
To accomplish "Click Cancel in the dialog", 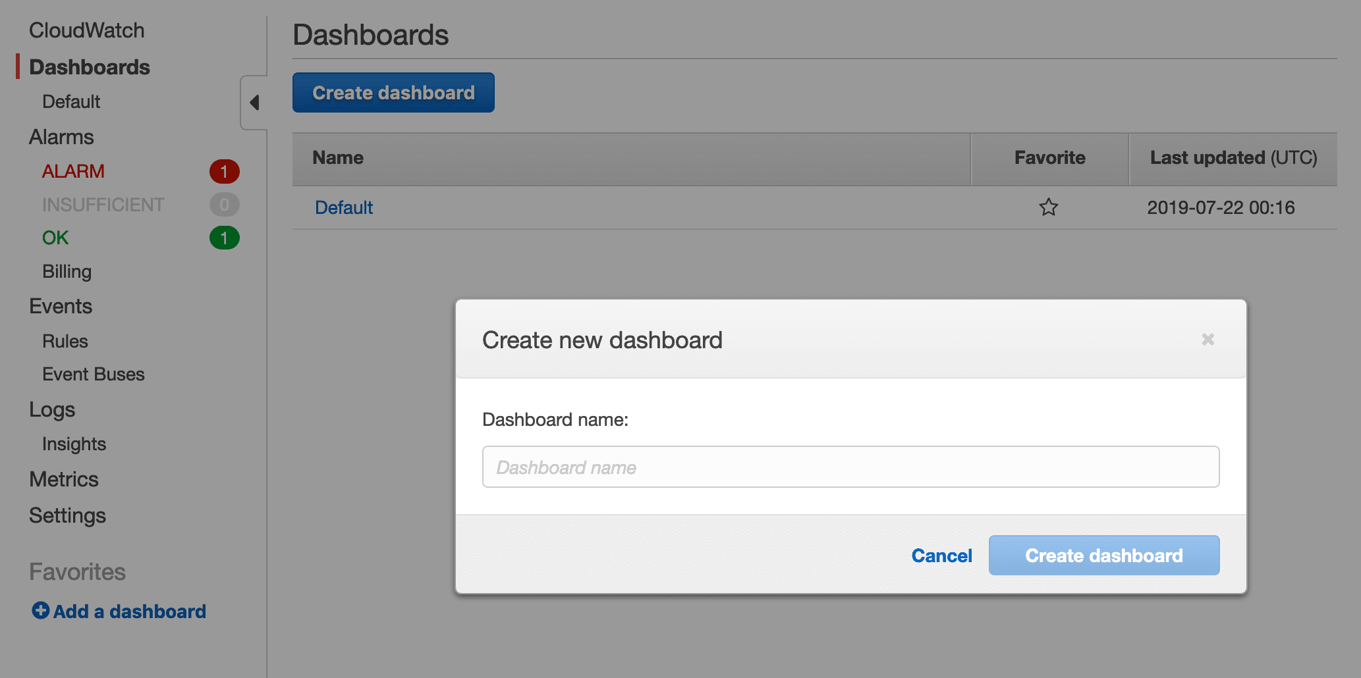I will tap(941, 556).
